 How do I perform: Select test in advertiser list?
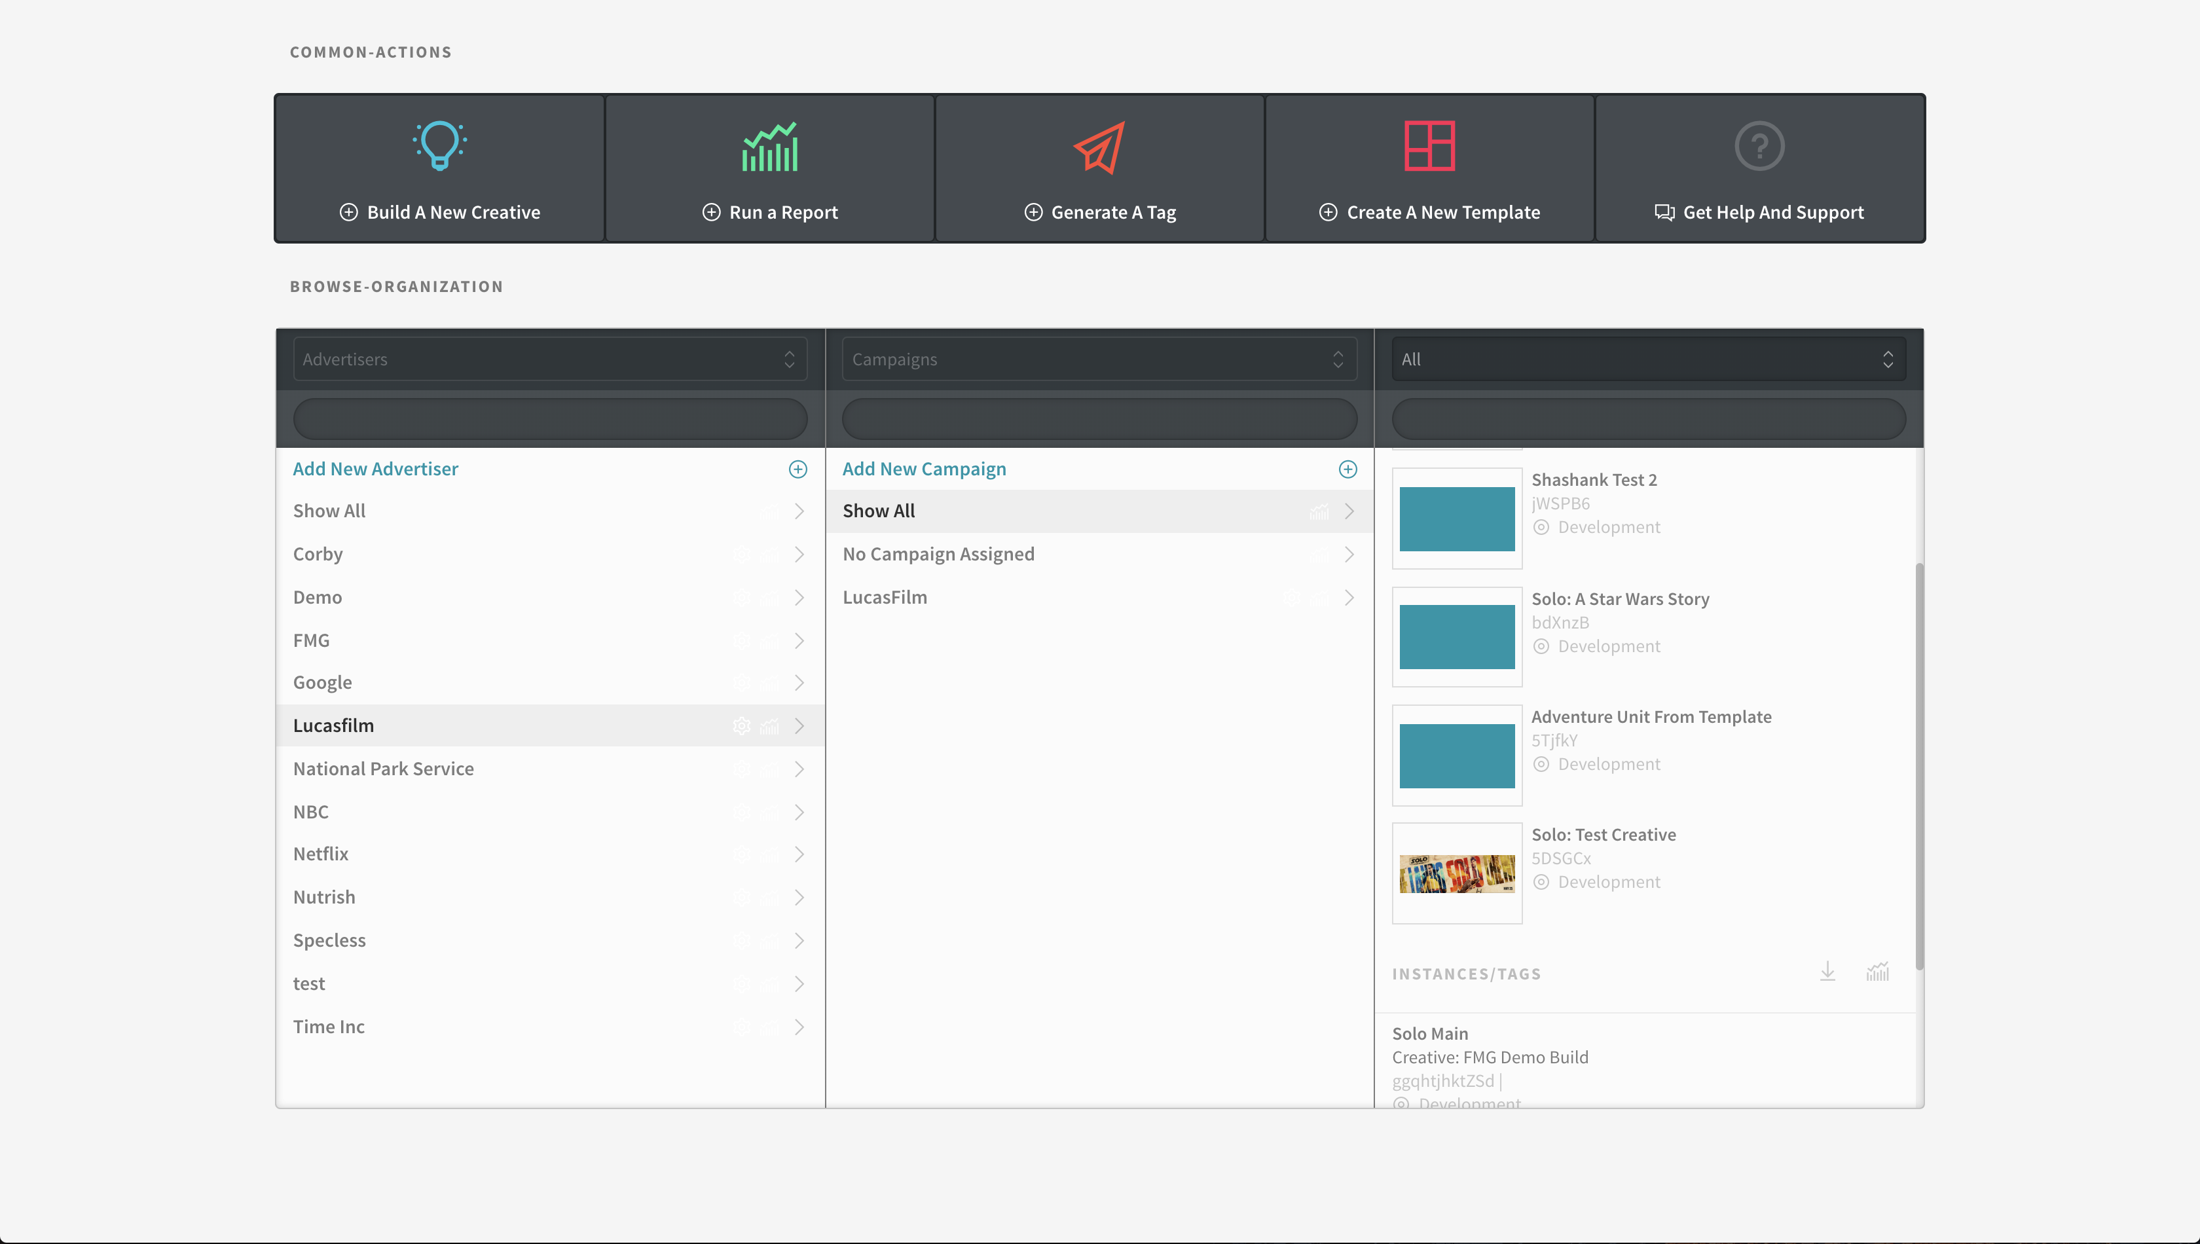coord(550,984)
